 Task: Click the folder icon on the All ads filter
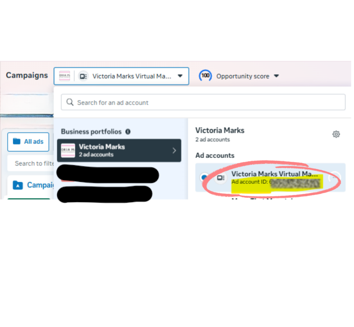tap(18, 142)
